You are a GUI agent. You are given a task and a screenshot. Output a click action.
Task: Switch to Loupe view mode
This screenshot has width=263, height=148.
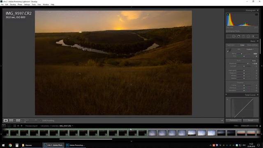pyautogui.click(x=5, y=120)
